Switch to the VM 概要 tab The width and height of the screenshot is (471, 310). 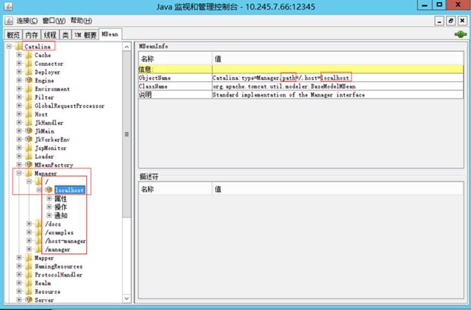pyautogui.click(x=85, y=35)
